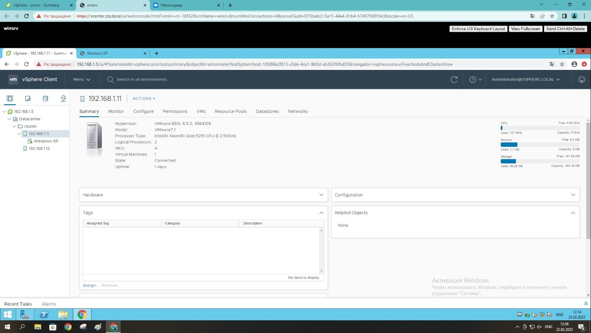591x333 pixels.
Task: Select host 192.168.1.12 in tree
Action: coord(39,149)
